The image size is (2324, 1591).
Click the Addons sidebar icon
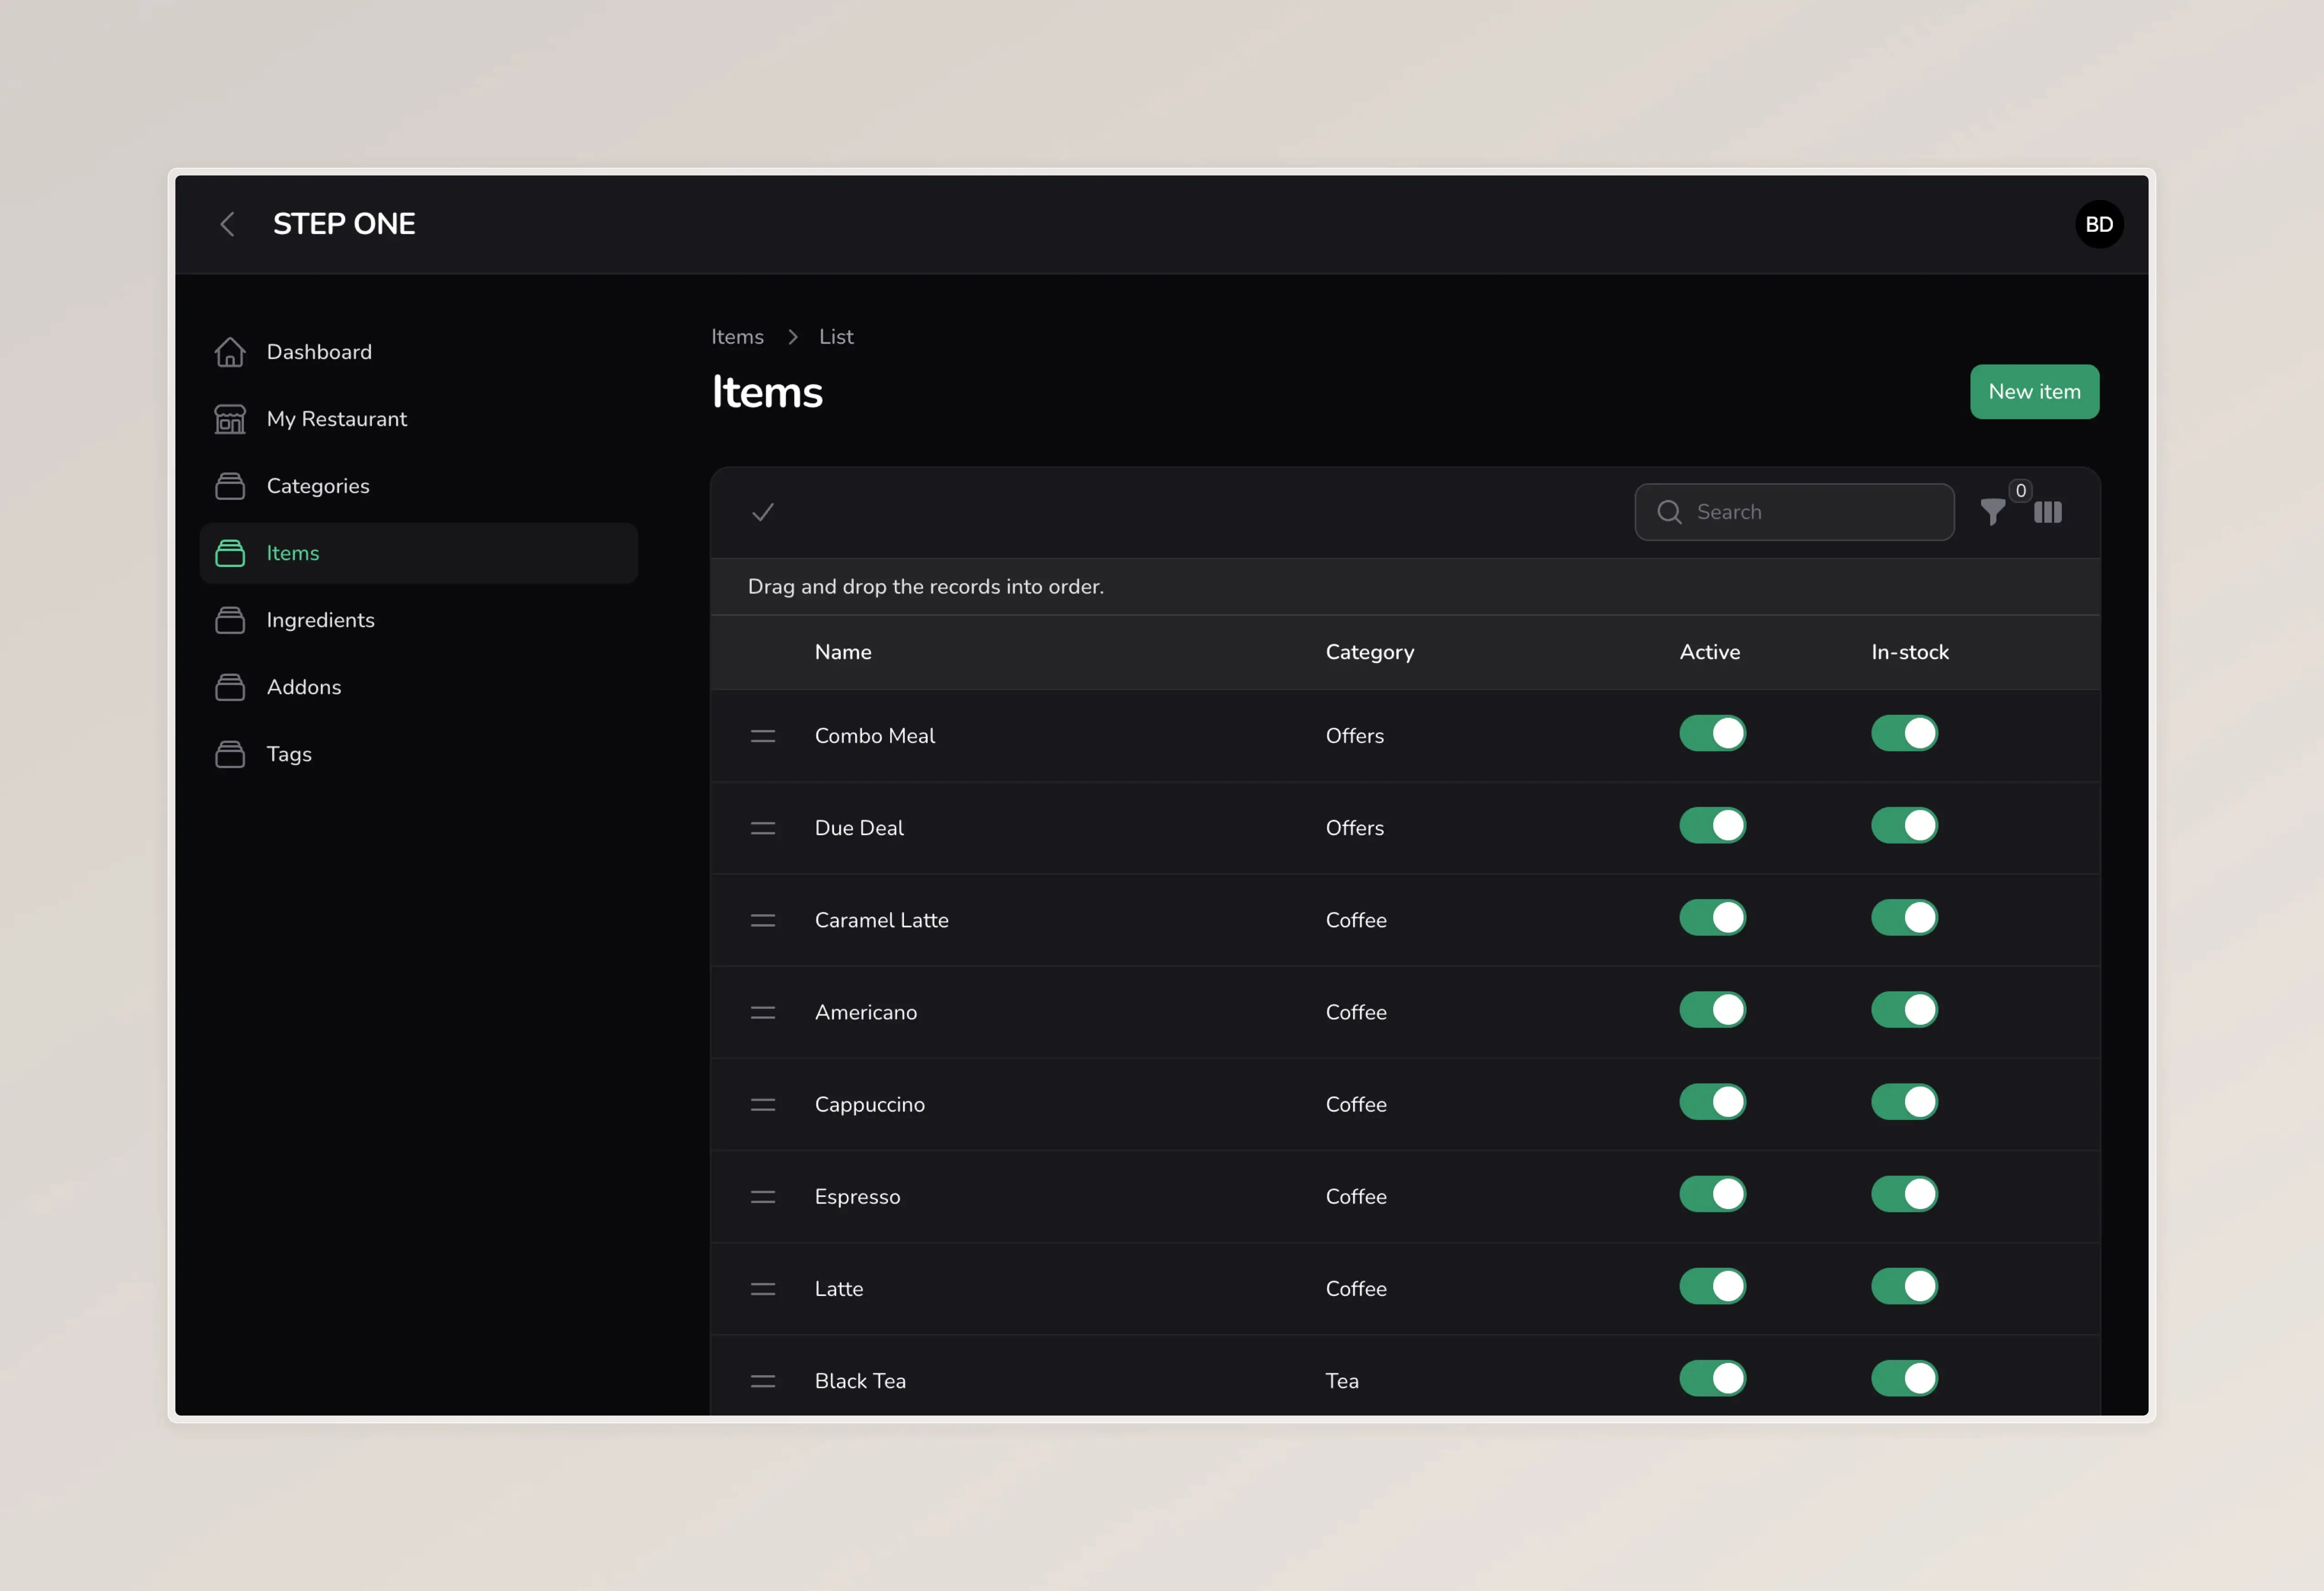click(230, 687)
